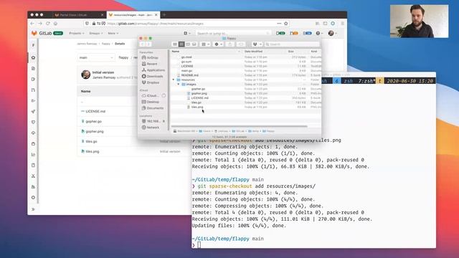The width and height of the screenshot is (459, 258).
Task: Switch to the first Firefox tab
Action: [x=79, y=14]
